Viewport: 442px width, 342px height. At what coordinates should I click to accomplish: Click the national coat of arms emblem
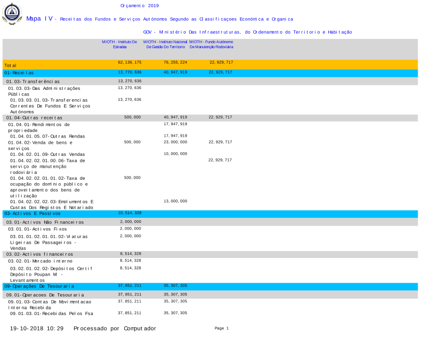point(12,13)
